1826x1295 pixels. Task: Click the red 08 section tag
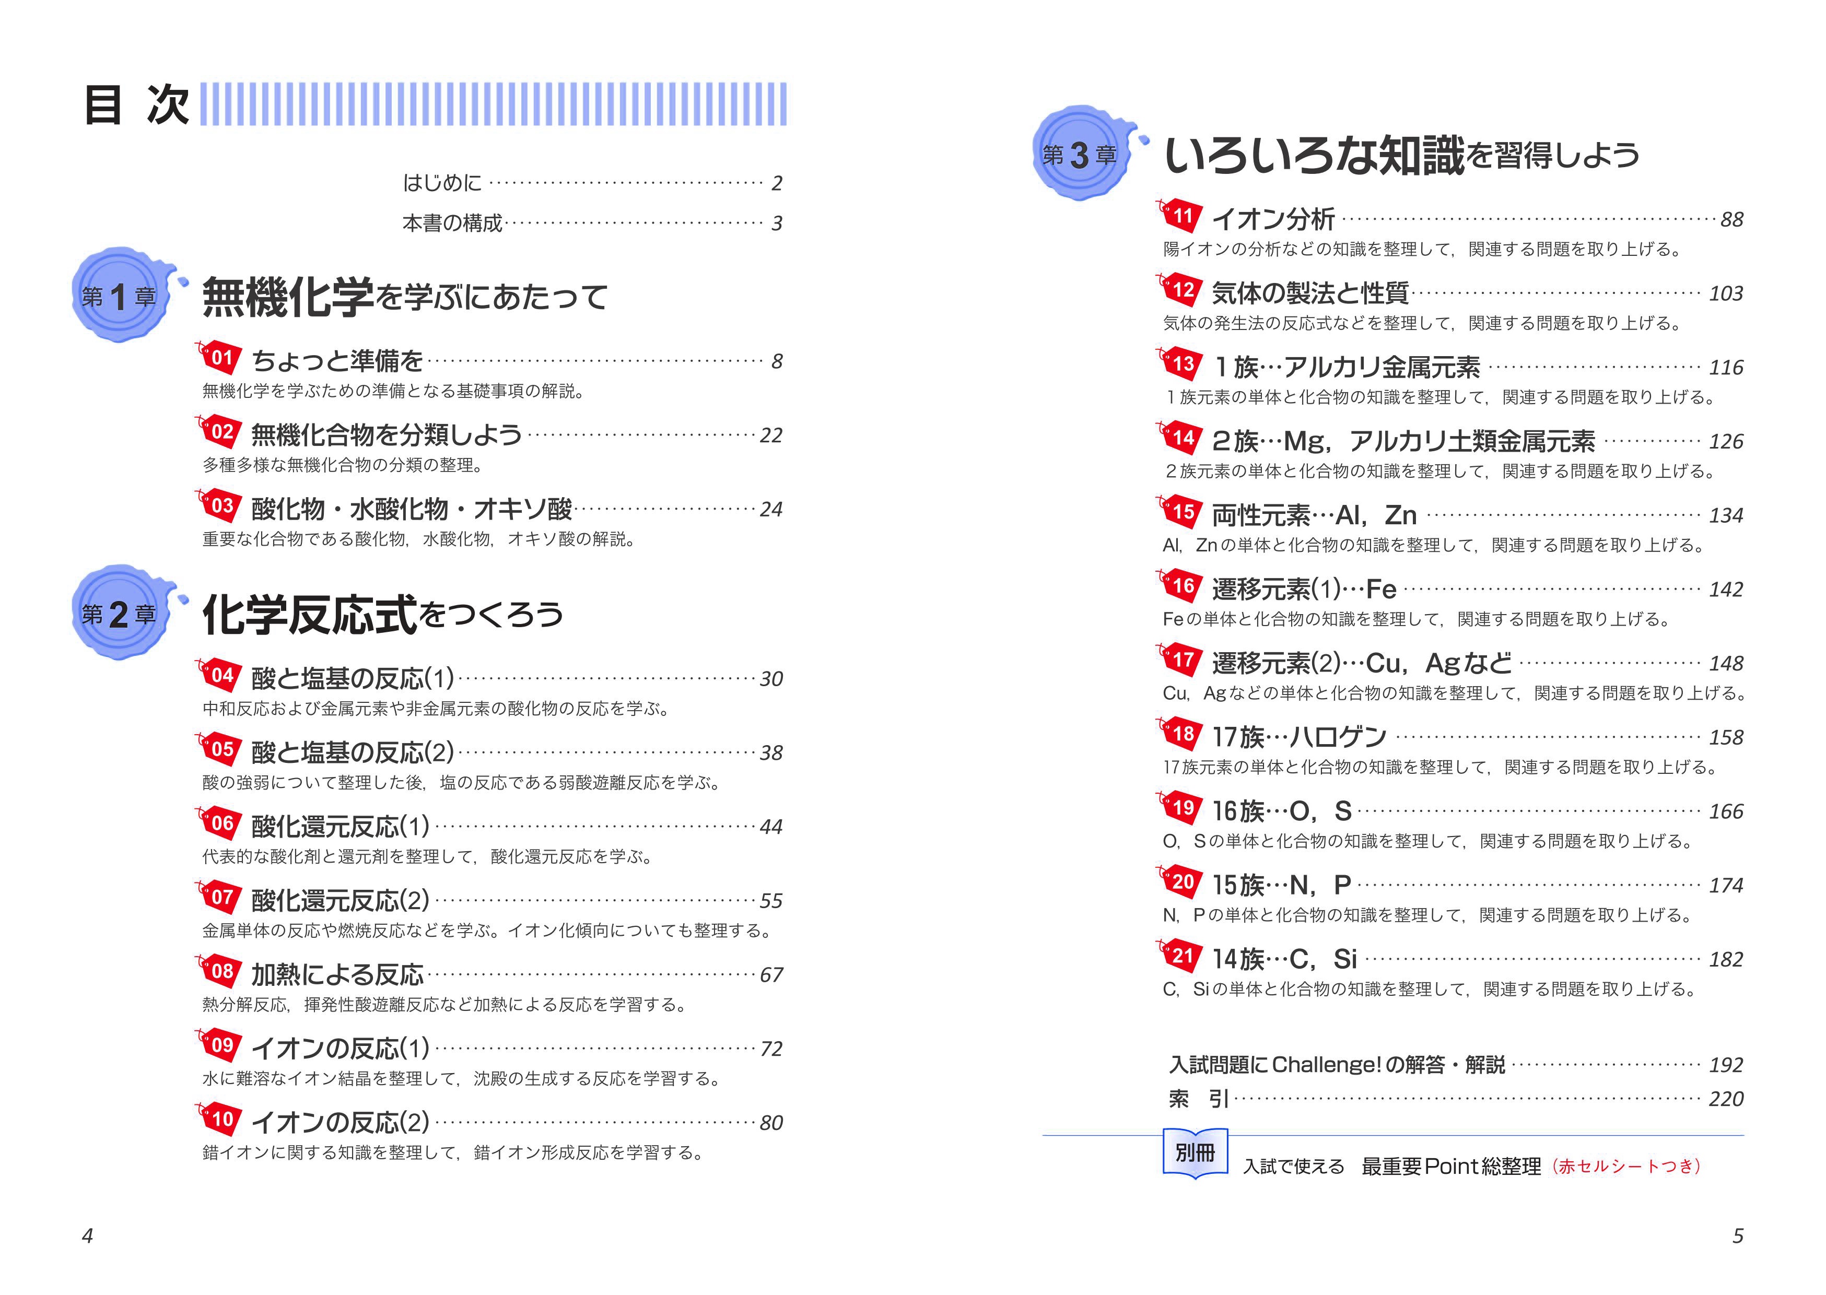(x=218, y=970)
